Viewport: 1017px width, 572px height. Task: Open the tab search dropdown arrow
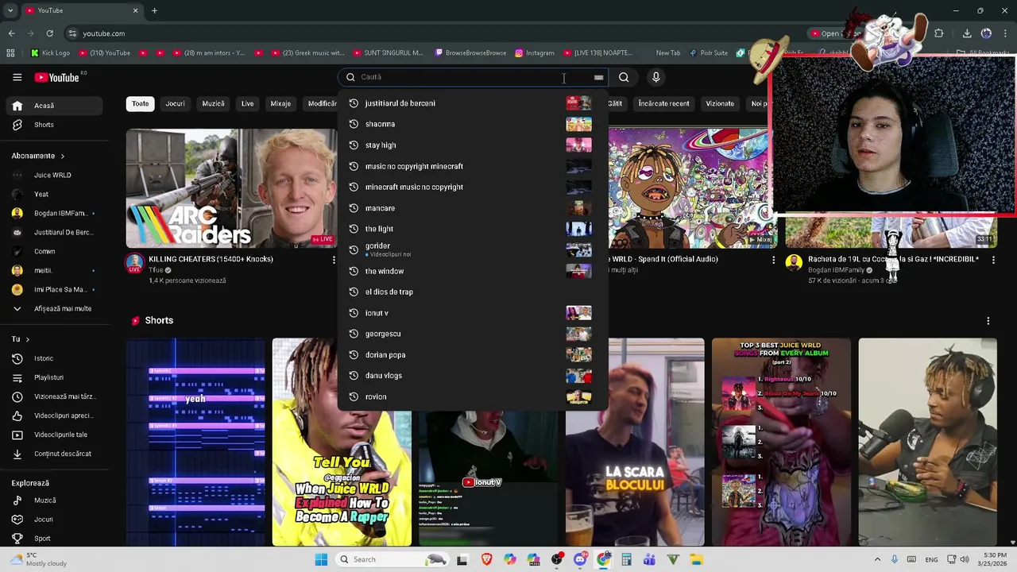(10, 10)
